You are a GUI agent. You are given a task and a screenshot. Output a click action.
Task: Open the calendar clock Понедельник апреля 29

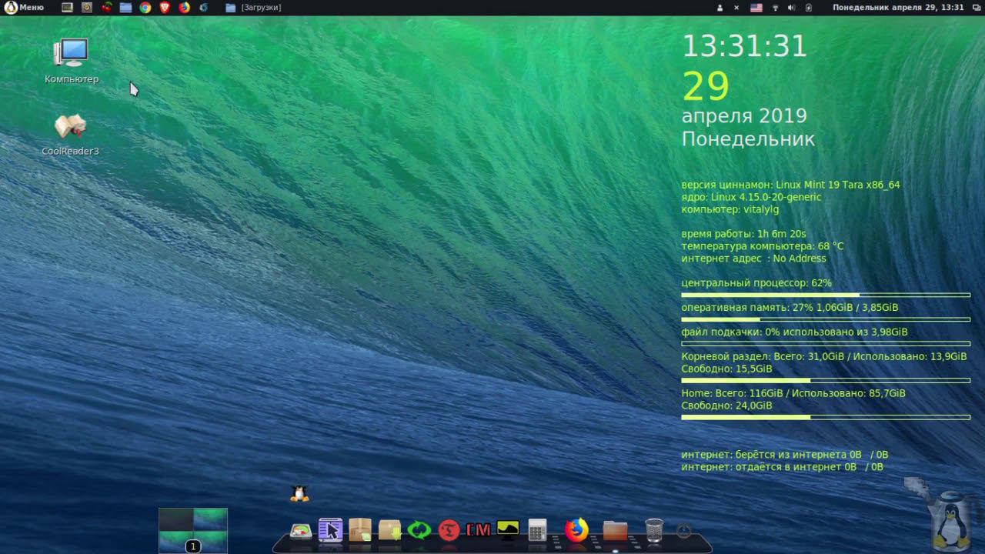click(898, 8)
